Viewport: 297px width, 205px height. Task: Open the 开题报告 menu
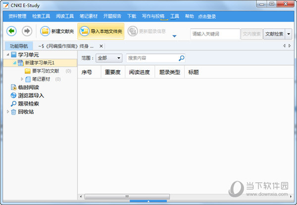click(x=112, y=16)
